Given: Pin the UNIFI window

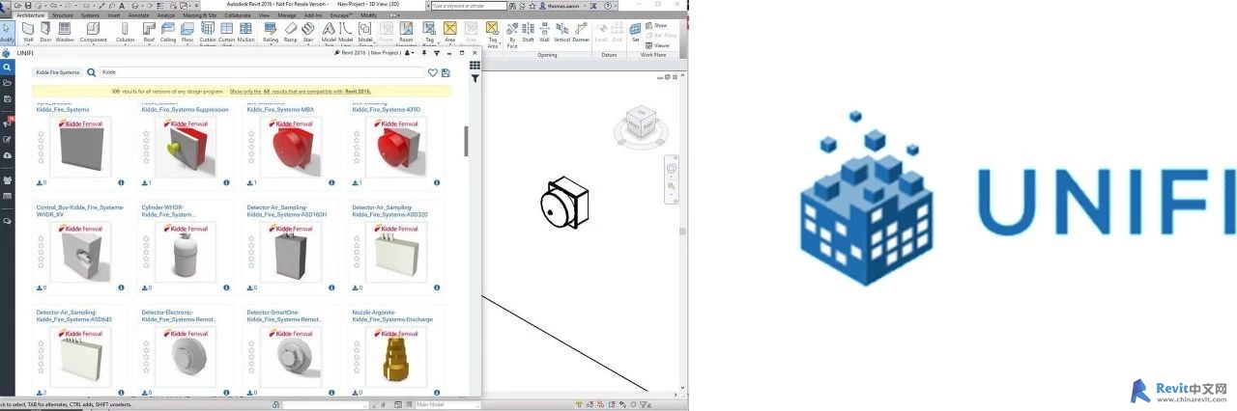Looking at the screenshot, I should [423, 53].
